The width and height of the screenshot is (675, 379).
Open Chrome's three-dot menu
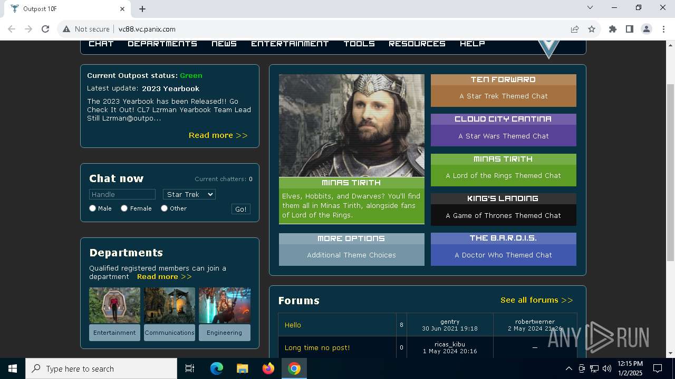(x=663, y=29)
